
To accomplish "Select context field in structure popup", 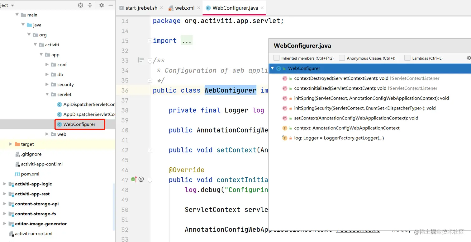I will click(370, 128).
